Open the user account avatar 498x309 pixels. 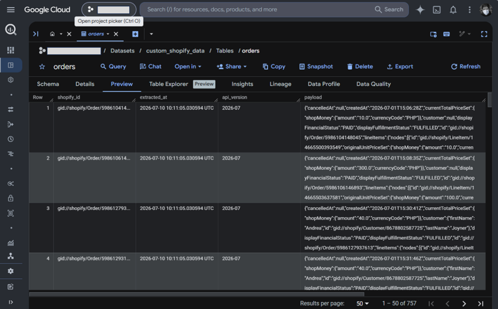coord(485,10)
